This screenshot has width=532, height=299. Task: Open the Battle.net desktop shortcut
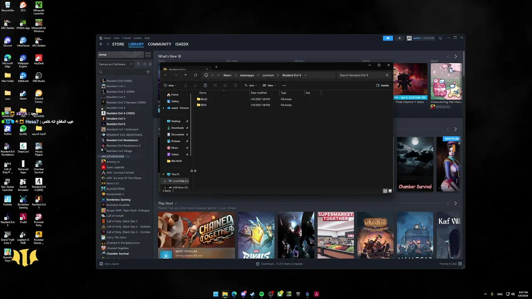(x=23, y=77)
